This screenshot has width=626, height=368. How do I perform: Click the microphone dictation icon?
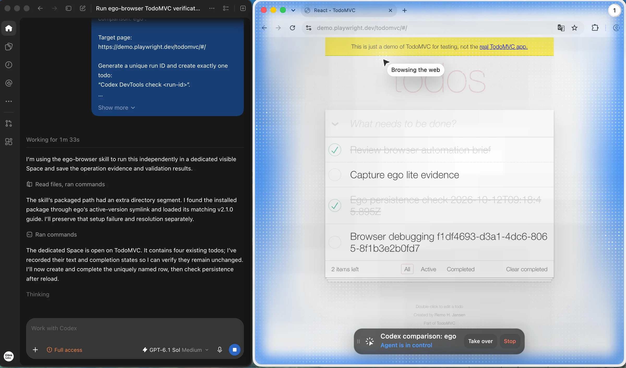pyautogui.click(x=220, y=350)
